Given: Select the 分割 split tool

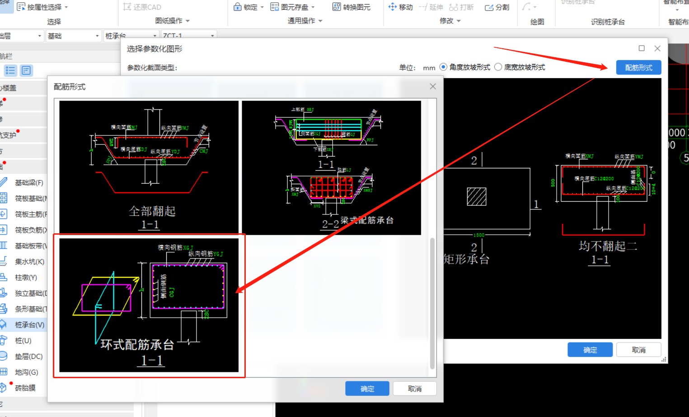Looking at the screenshot, I should click(x=497, y=7).
